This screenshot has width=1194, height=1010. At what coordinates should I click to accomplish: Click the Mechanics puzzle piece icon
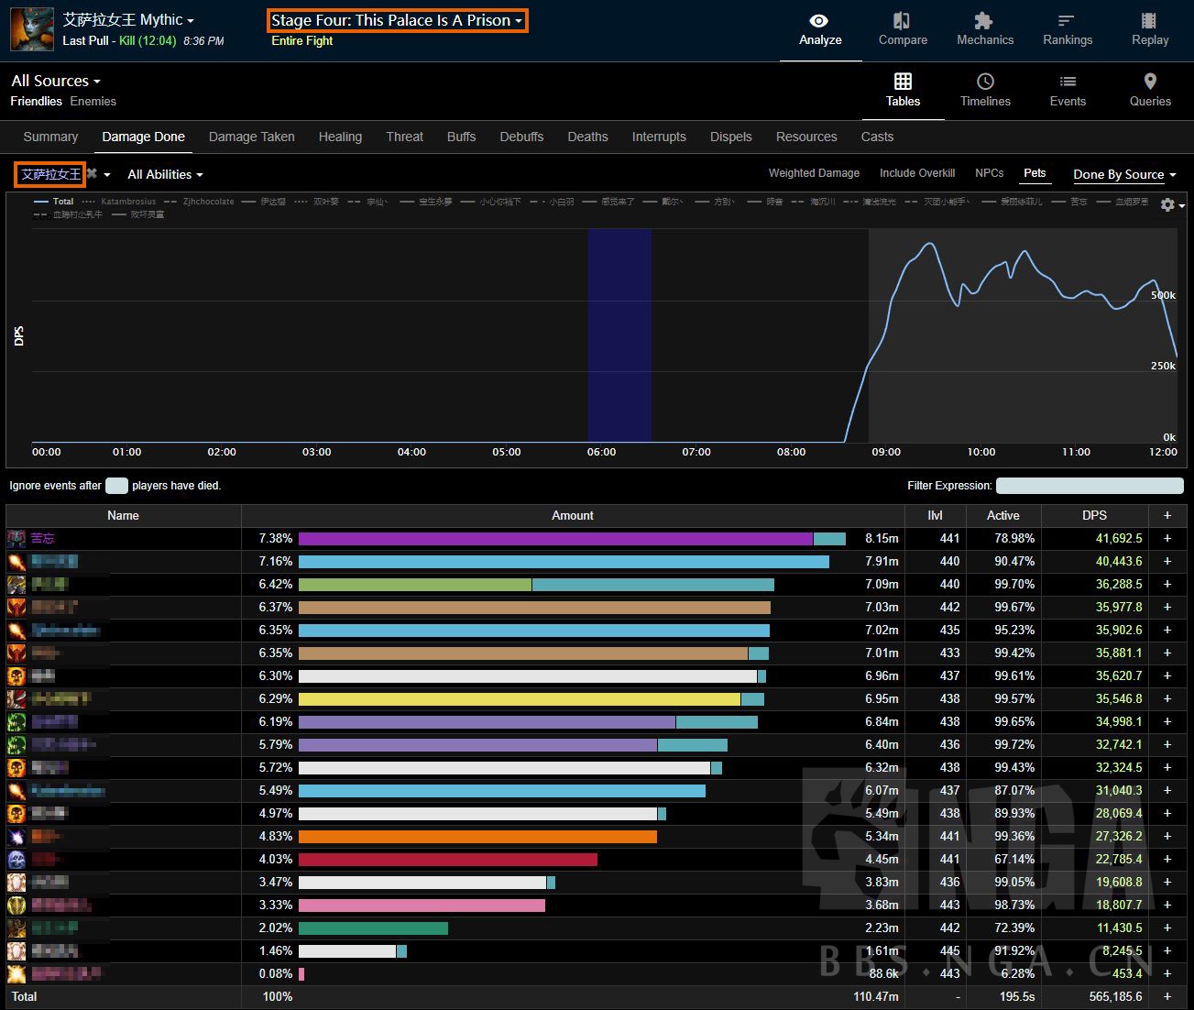click(984, 21)
